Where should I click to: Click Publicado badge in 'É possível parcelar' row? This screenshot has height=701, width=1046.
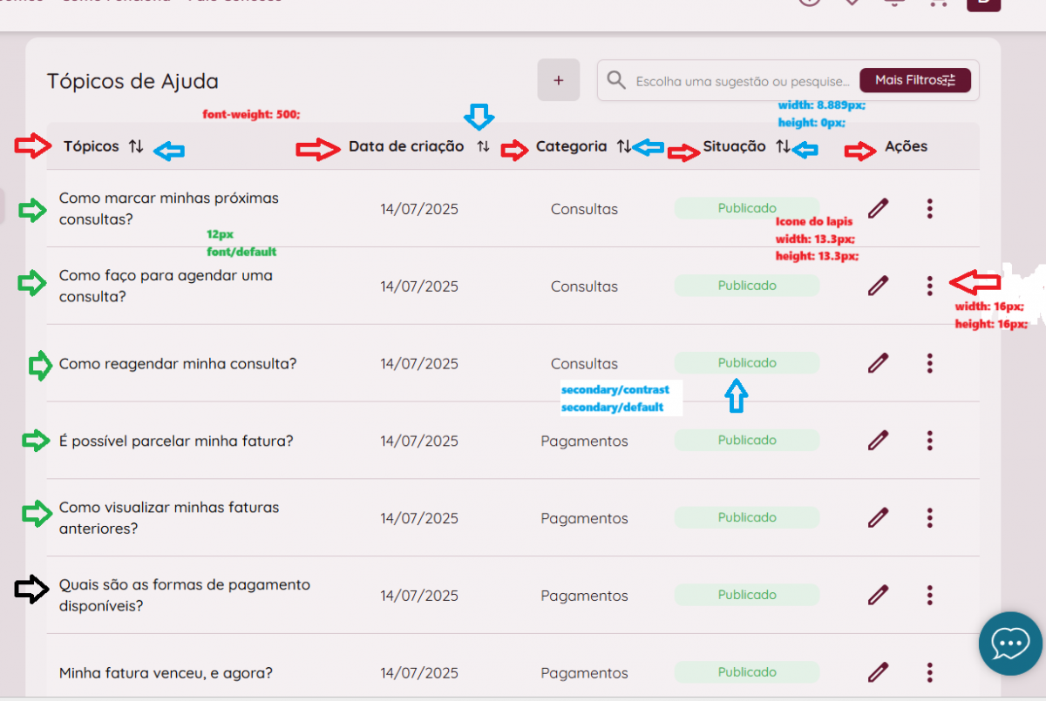tap(747, 440)
